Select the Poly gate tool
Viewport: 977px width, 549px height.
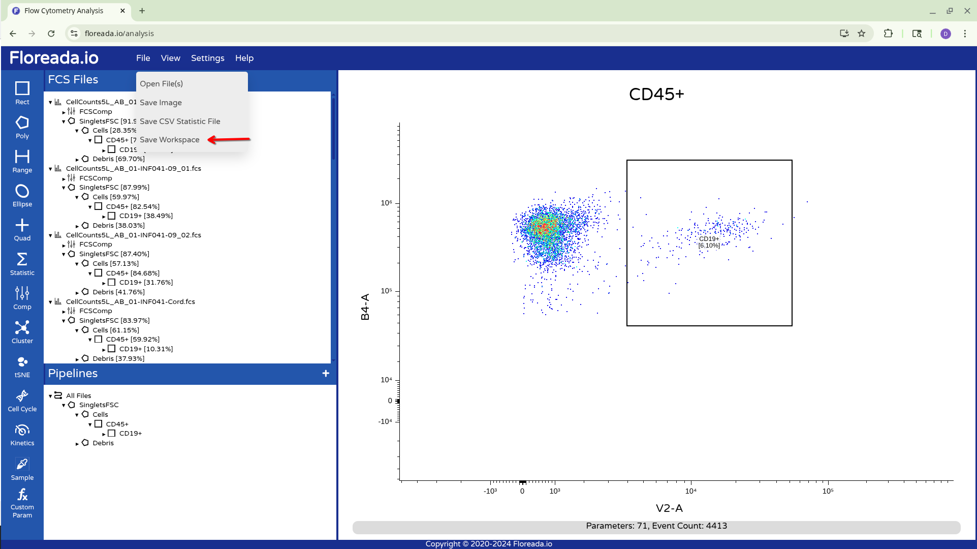(22, 127)
